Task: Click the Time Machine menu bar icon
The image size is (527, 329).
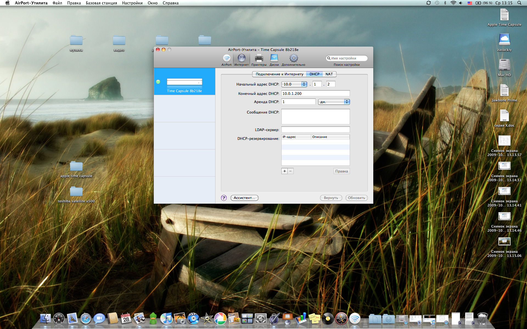Action: click(x=437, y=3)
